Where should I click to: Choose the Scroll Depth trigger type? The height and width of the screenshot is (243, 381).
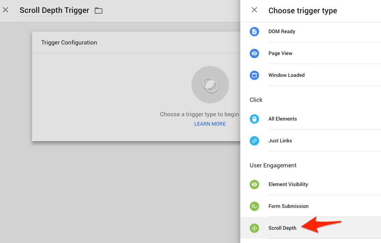(x=311, y=228)
